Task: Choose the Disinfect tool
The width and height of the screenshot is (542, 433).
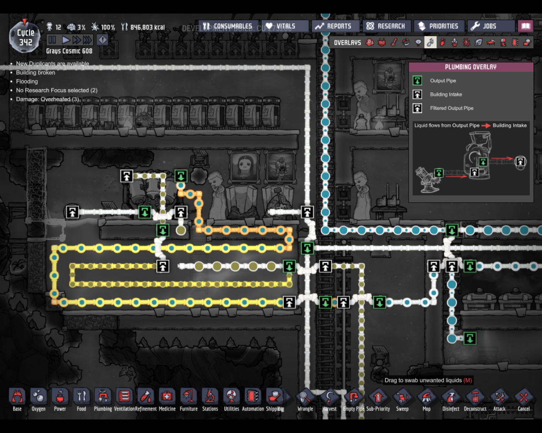Action: tap(451, 398)
